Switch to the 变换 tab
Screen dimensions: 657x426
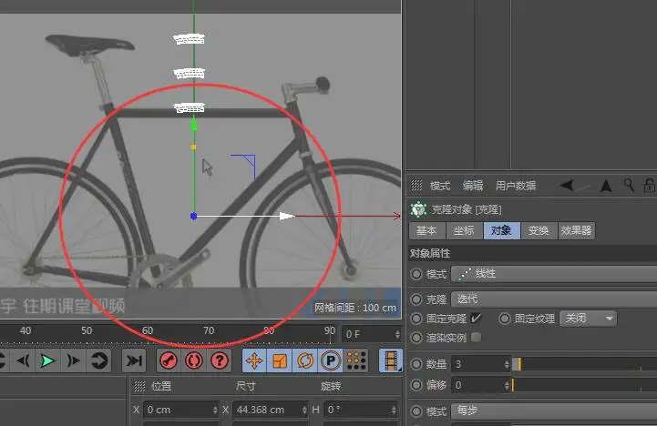(x=539, y=230)
